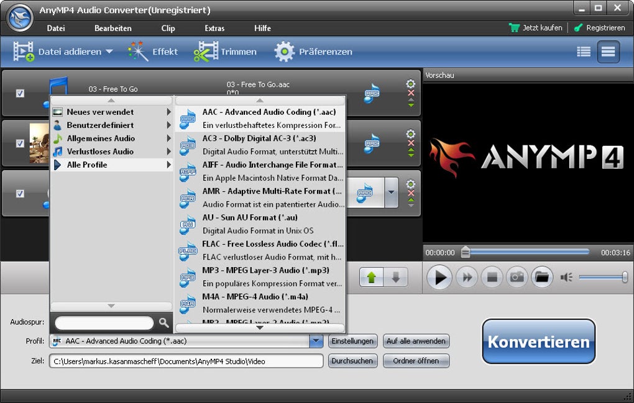This screenshot has width=634, height=403.
Task: Open settings gear of third file row
Action: 410,184
